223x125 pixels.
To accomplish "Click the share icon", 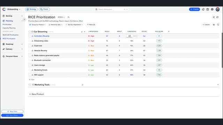I will pyautogui.click(x=214, y=17).
